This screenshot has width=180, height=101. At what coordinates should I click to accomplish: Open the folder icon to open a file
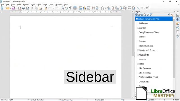click(8, 8)
